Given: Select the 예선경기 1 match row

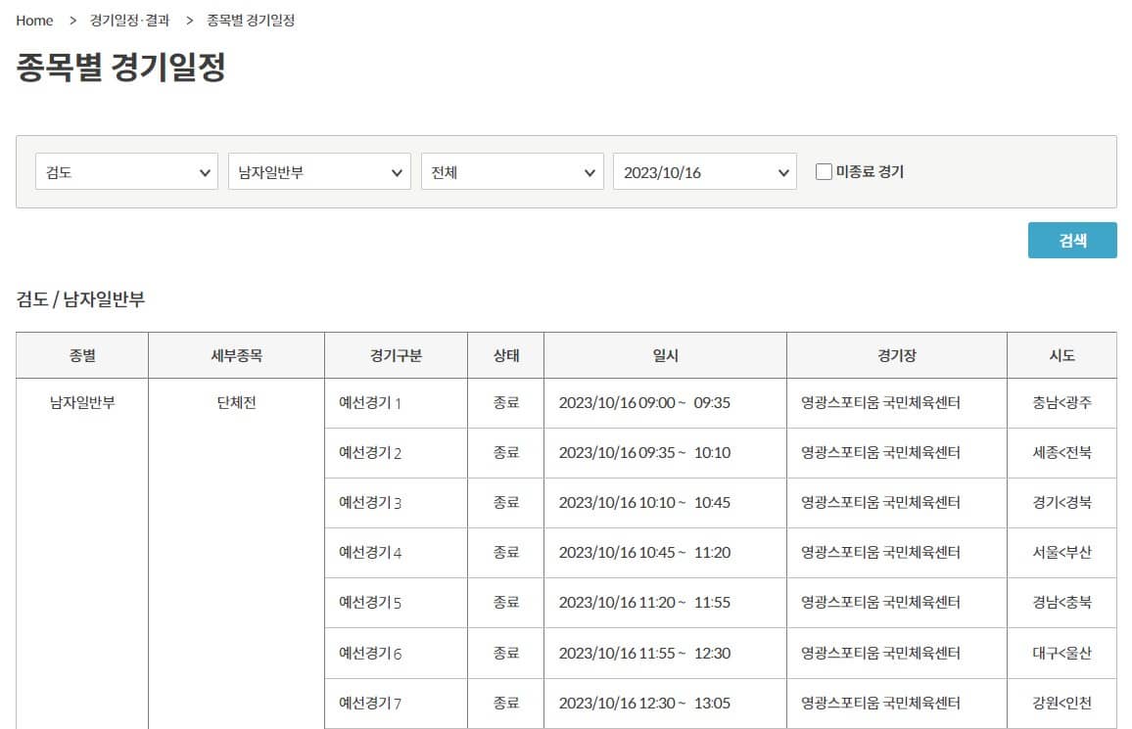Looking at the screenshot, I should tap(396, 402).
